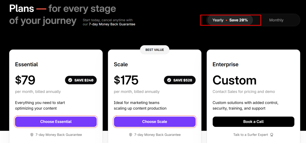Click the SAVE $240 badge

81,80
